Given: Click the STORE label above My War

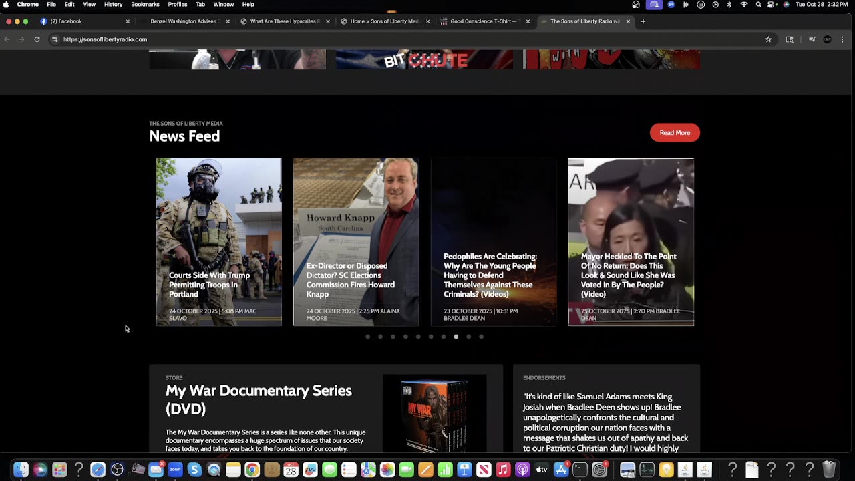Looking at the screenshot, I should 174,378.
